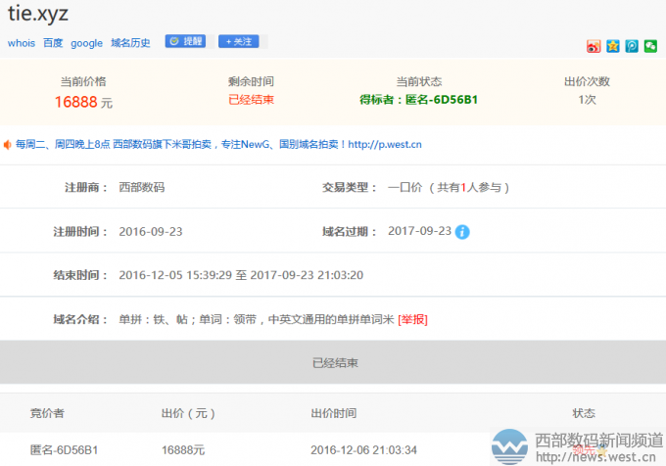Open the google search link
This screenshot has width=666, height=466.
[x=86, y=43]
